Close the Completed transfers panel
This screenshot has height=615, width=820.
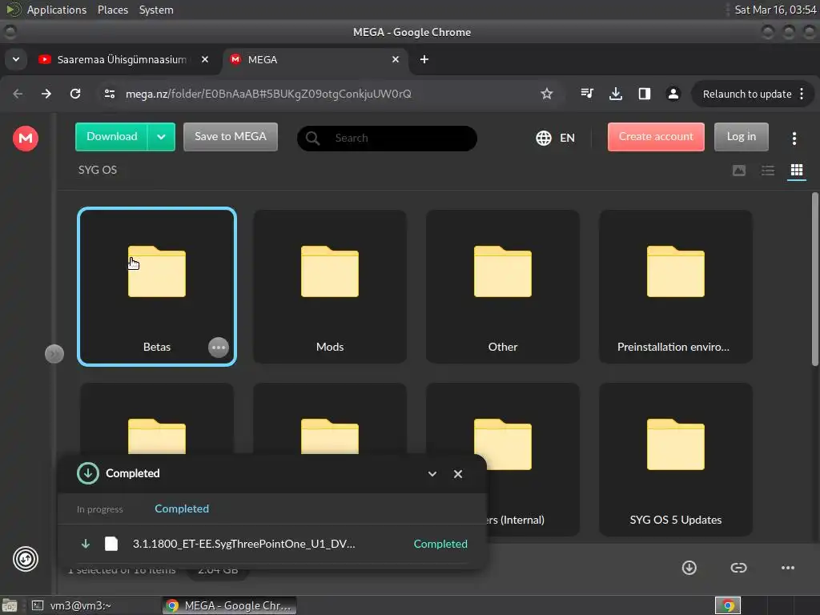click(x=457, y=474)
